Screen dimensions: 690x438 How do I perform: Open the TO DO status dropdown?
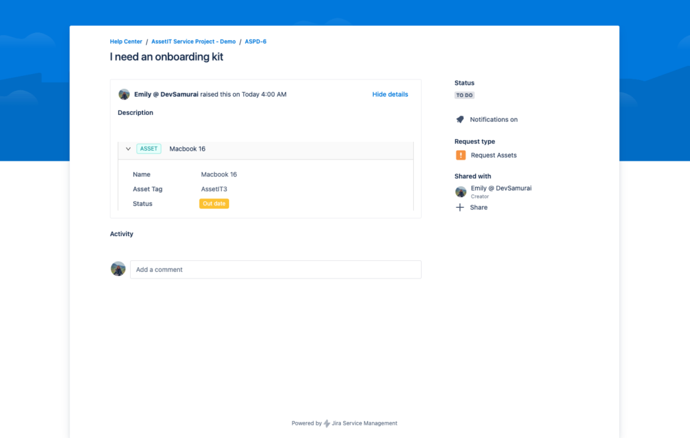pos(464,95)
